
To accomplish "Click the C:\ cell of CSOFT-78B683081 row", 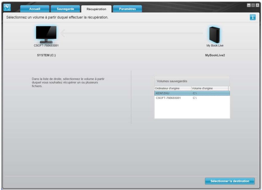I will click(195, 98).
